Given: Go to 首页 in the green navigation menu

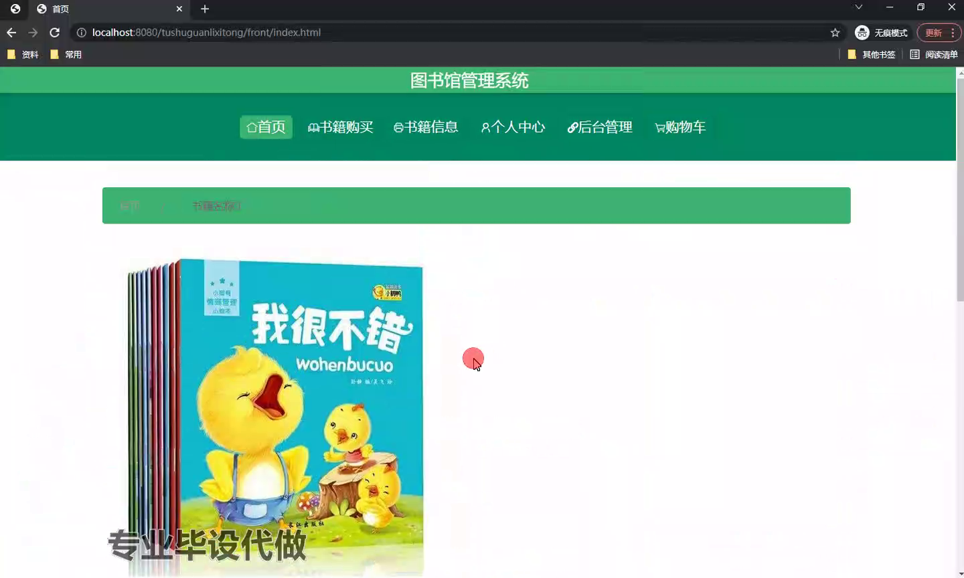Looking at the screenshot, I should [266, 127].
